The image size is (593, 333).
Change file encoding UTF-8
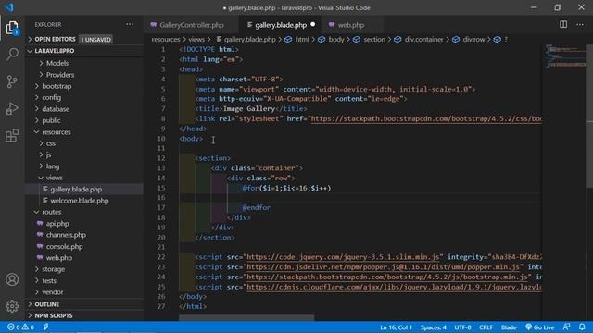(462, 327)
